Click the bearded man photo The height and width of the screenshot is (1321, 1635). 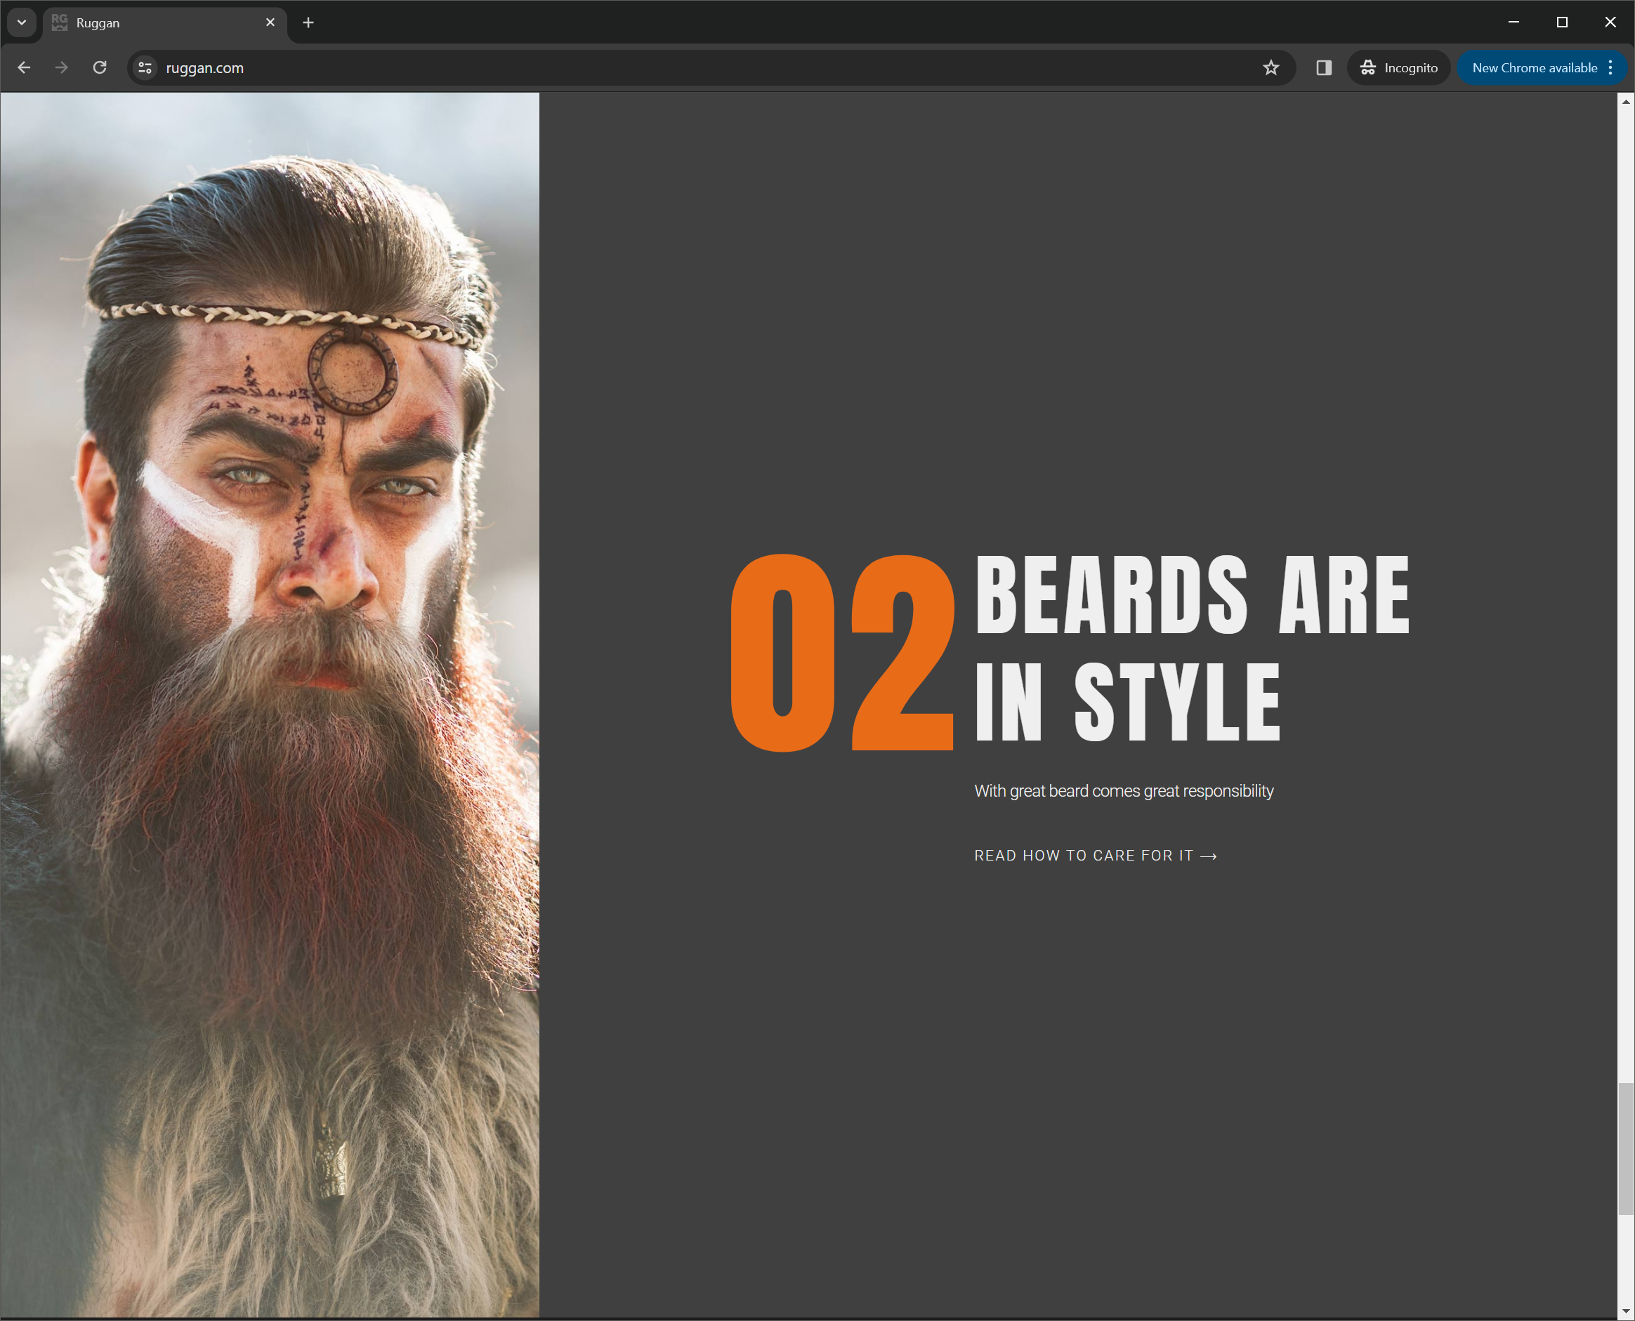(270, 705)
